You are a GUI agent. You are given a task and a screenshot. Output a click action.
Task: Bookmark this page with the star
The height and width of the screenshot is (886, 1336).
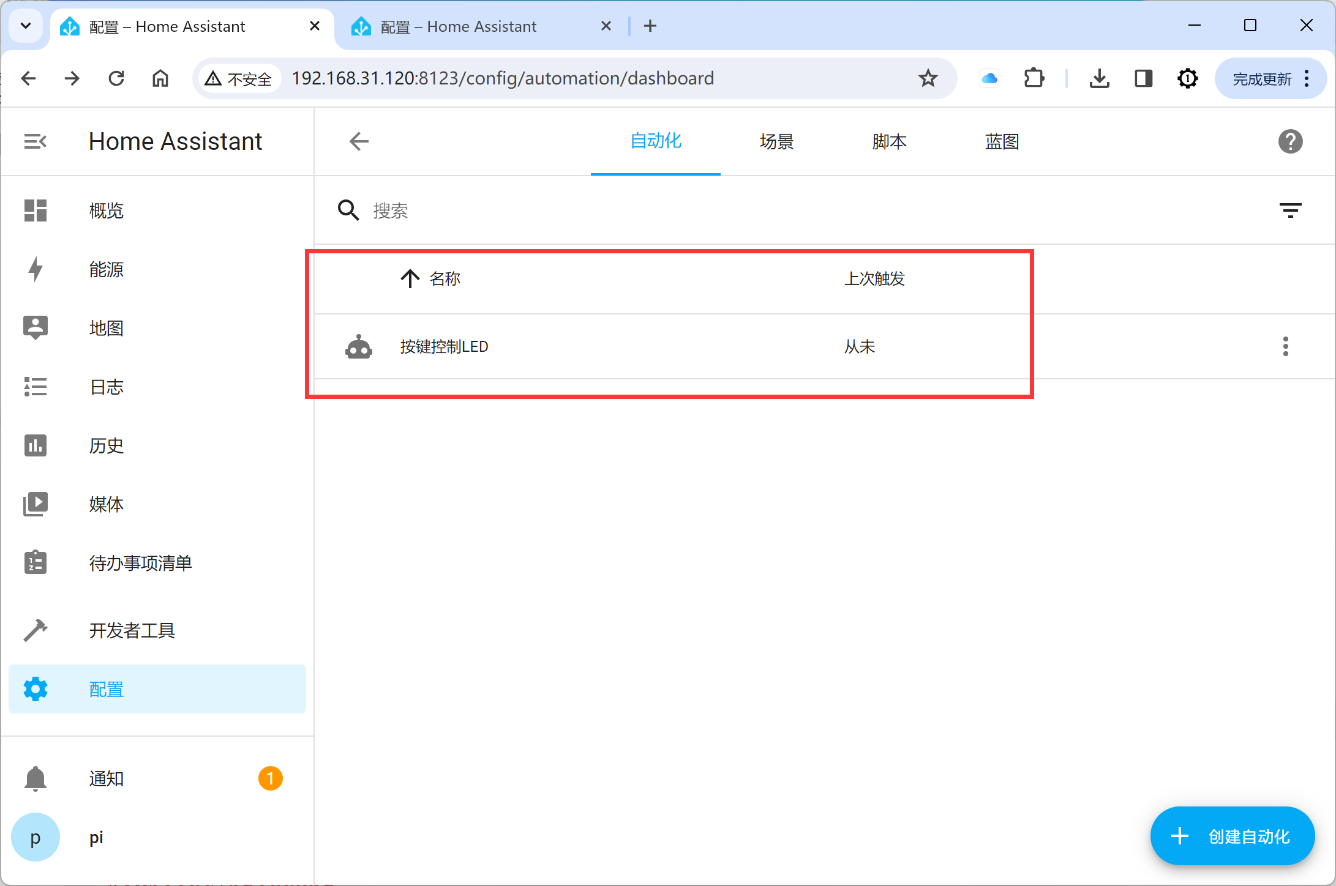928,78
